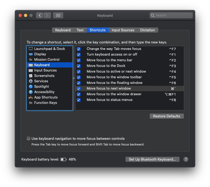Uncheck Move focus to the window toolbar
The width and height of the screenshot is (210, 187).
pyautogui.click(x=79, y=77)
